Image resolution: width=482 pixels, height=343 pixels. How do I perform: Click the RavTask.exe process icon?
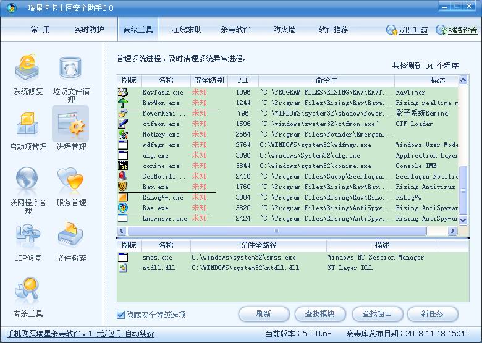click(x=123, y=92)
